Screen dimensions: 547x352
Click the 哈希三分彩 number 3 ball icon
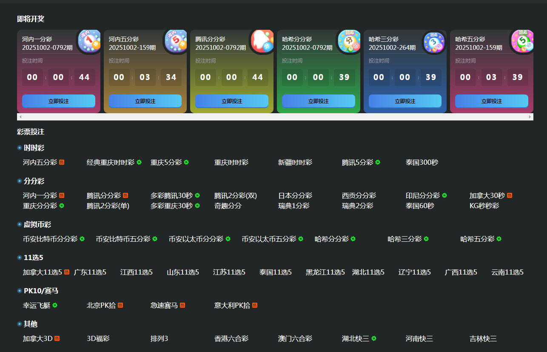pos(434,42)
